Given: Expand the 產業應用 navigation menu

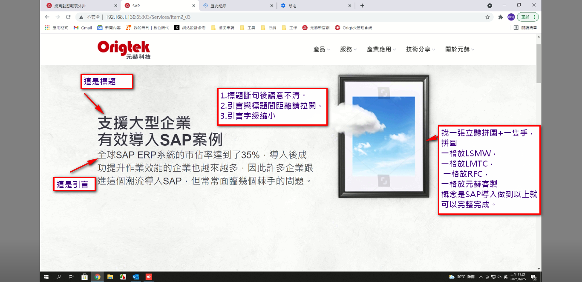Looking at the screenshot, I should (x=381, y=49).
